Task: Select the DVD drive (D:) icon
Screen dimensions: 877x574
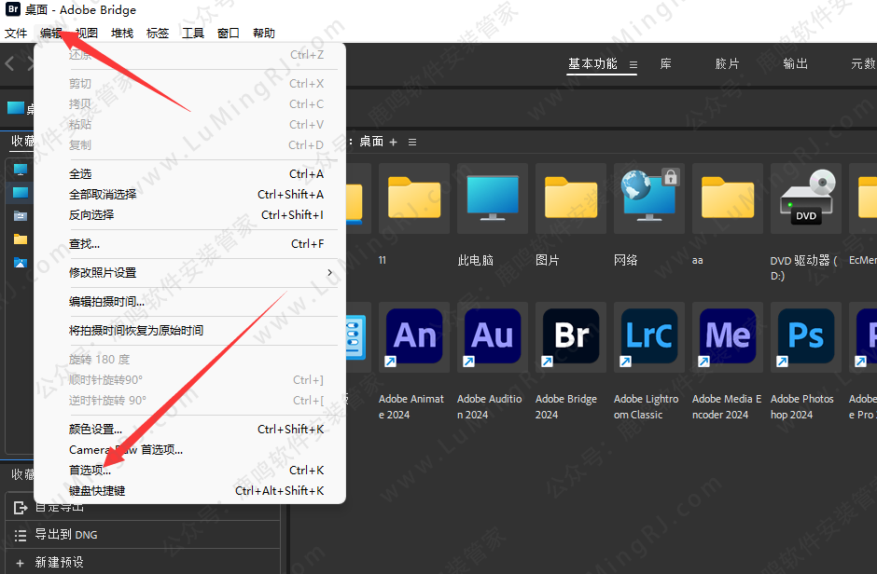Action: tap(806, 198)
